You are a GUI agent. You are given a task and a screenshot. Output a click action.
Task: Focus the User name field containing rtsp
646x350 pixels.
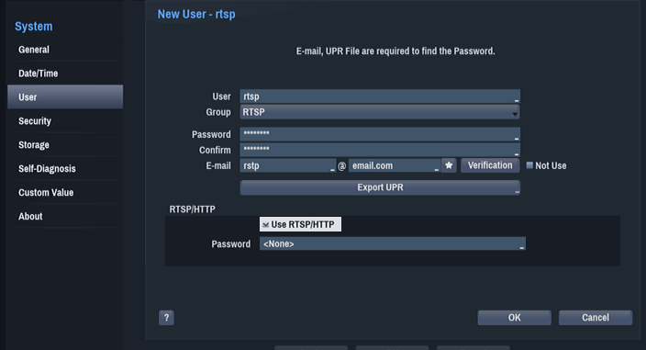380,96
